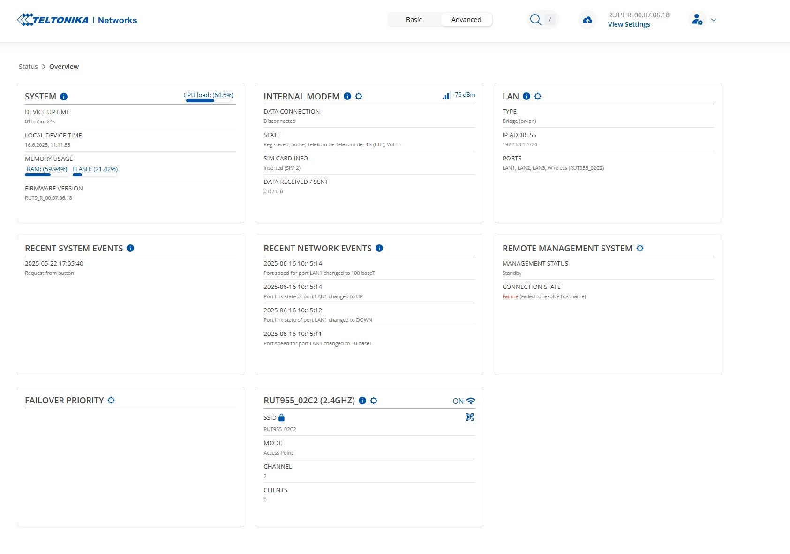The image size is (790, 554).
Task: Open FAILOVER PRIORITY settings gear
Action: tap(111, 400)
